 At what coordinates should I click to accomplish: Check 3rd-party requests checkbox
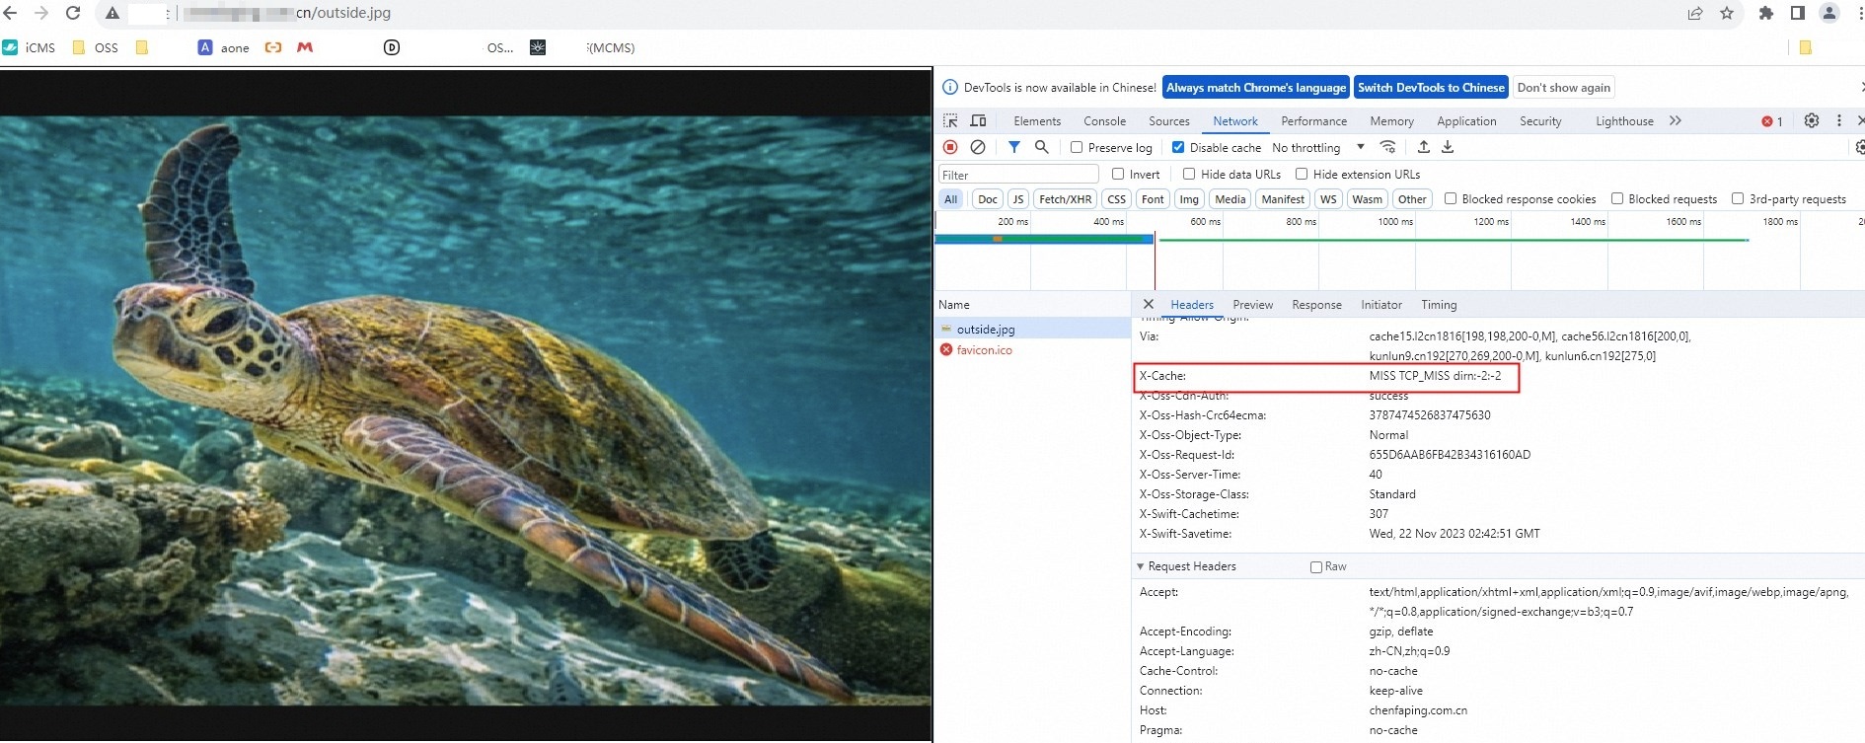[1738, 198]
